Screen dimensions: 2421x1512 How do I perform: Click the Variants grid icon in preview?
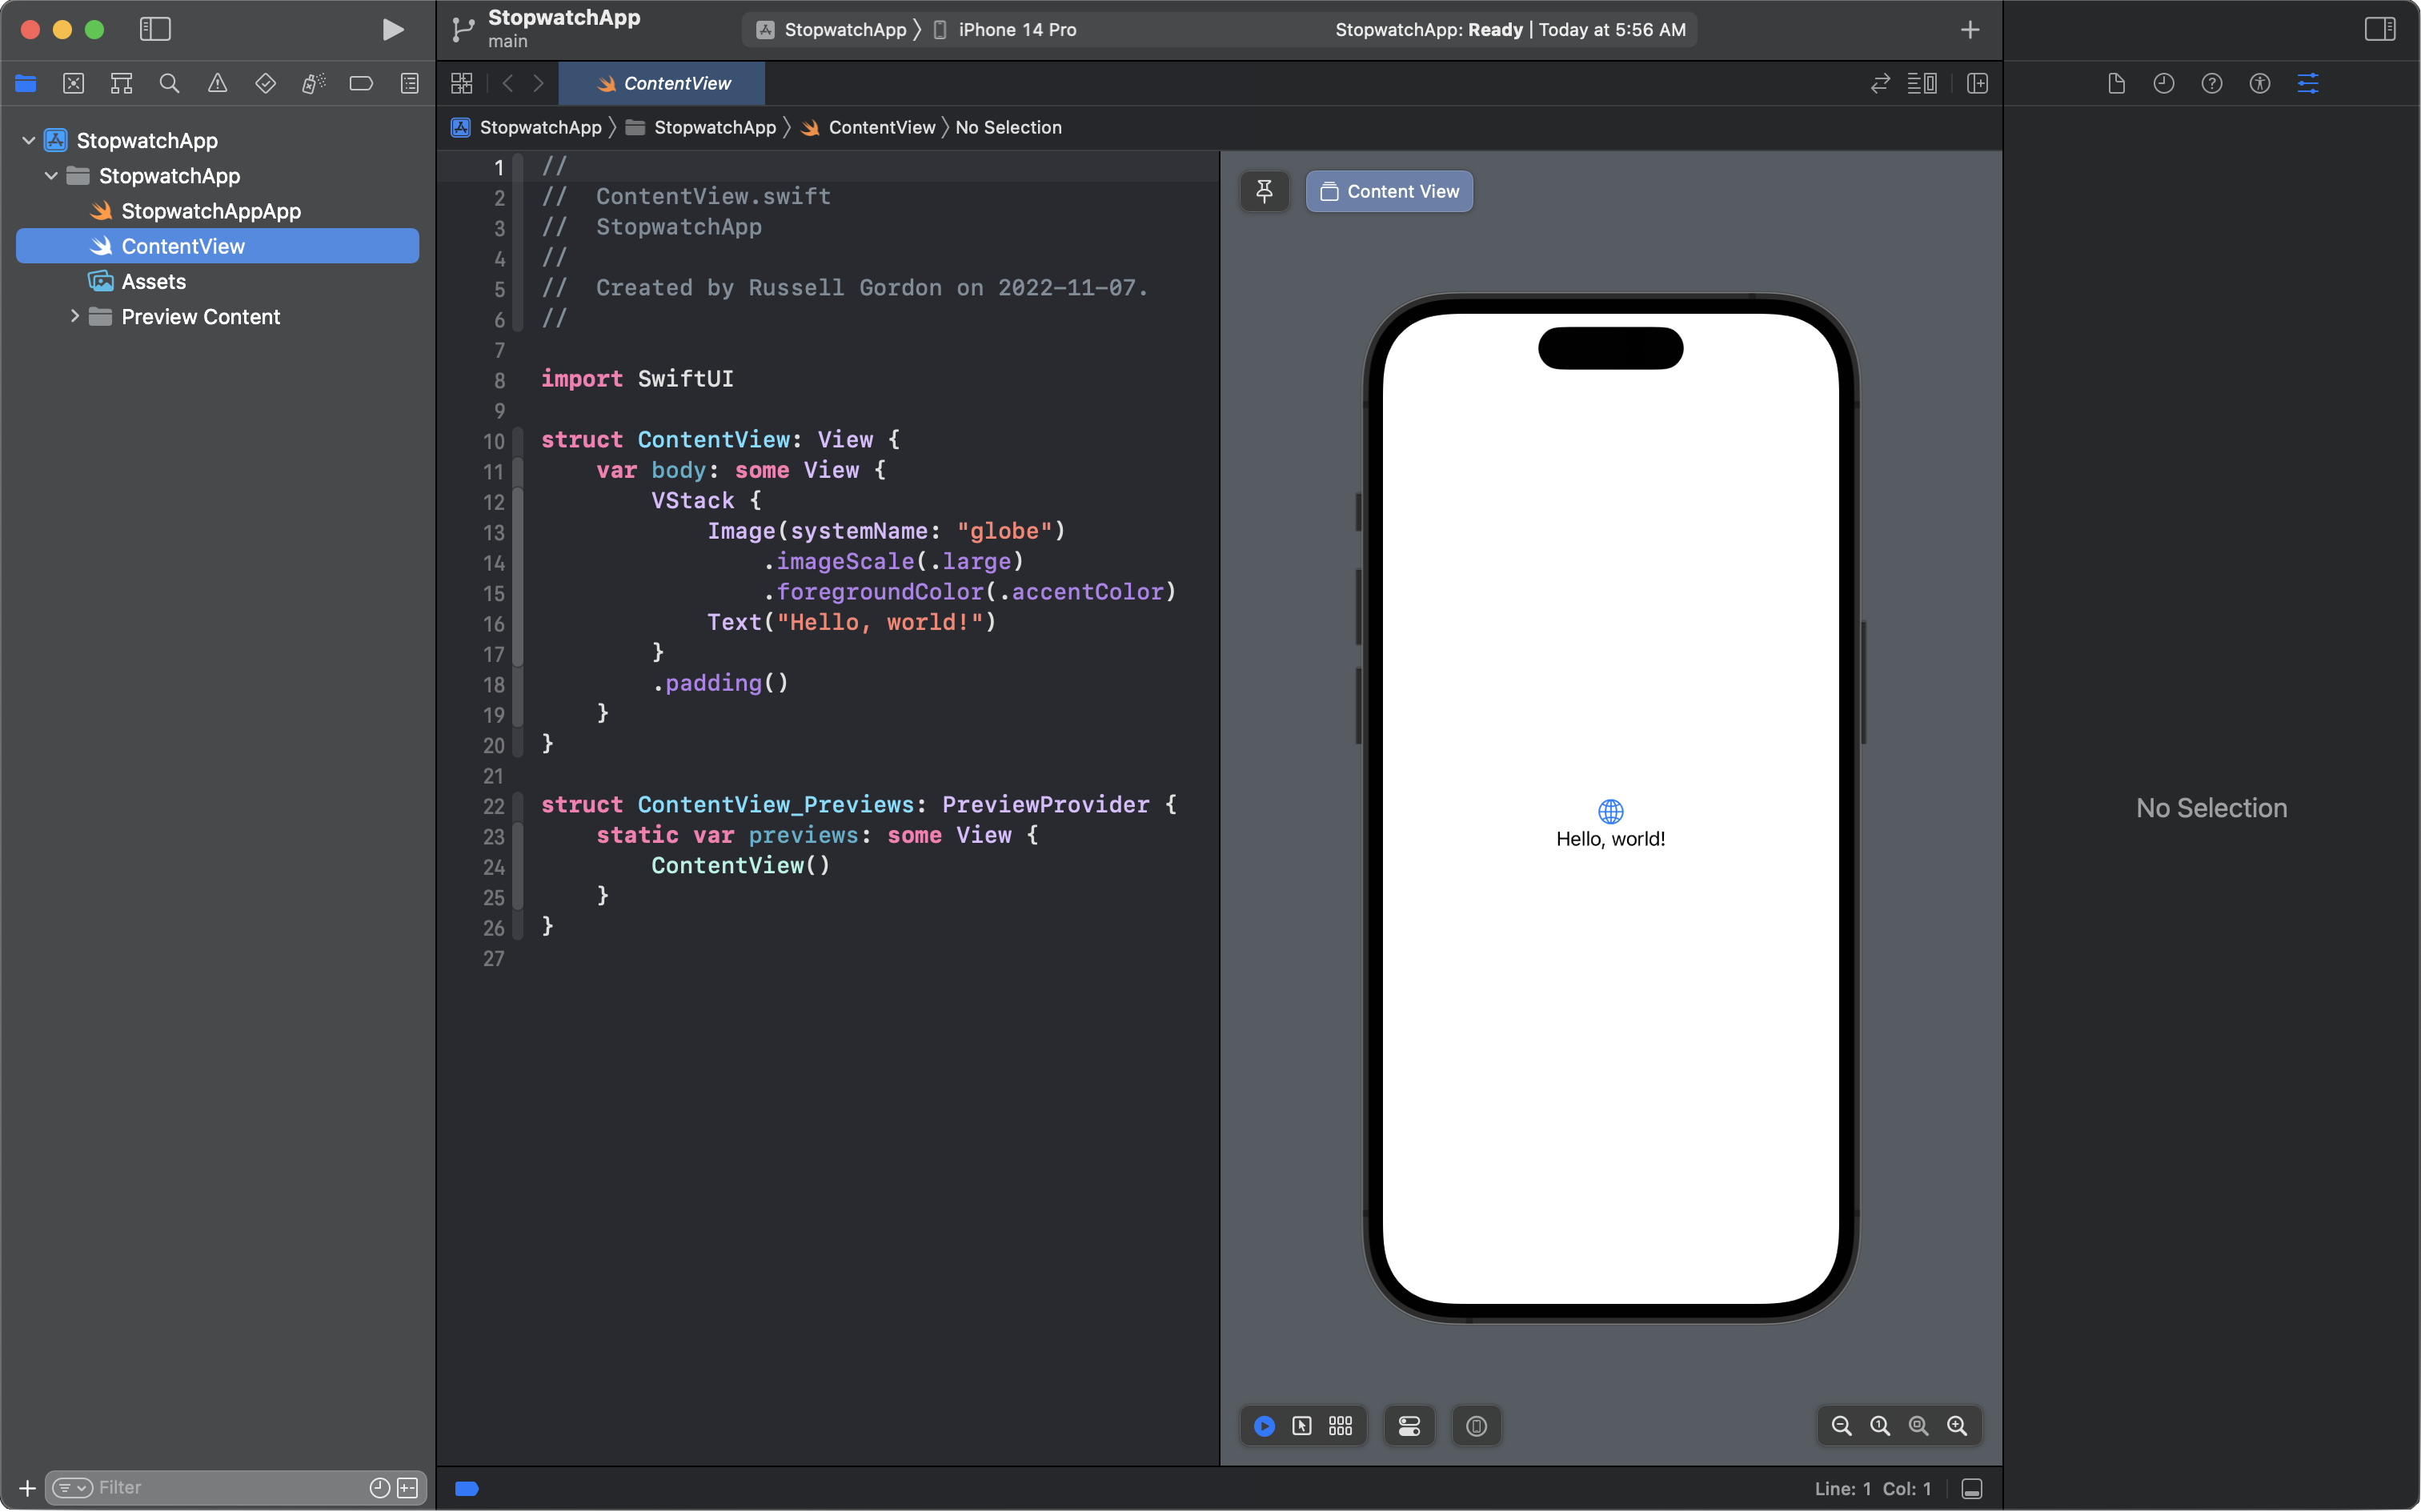pyautogui.click(x=1341, y=1426)
